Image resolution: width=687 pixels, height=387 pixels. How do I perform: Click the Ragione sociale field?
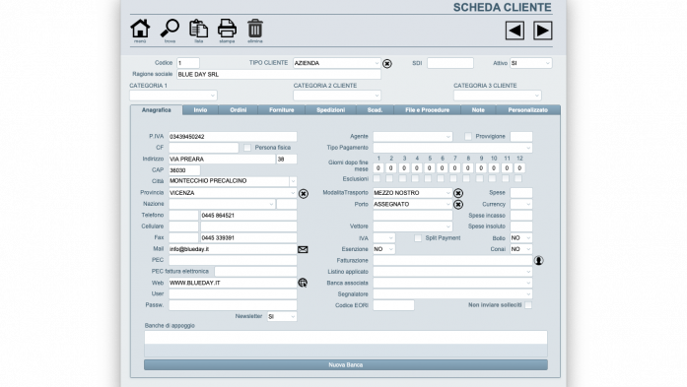279,75
